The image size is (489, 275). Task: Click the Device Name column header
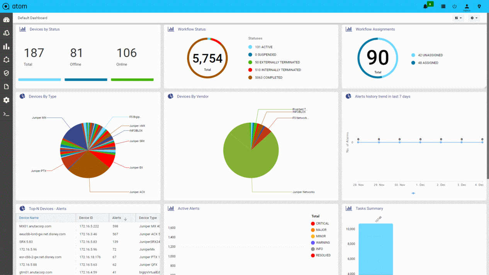(x=29, y=218)
